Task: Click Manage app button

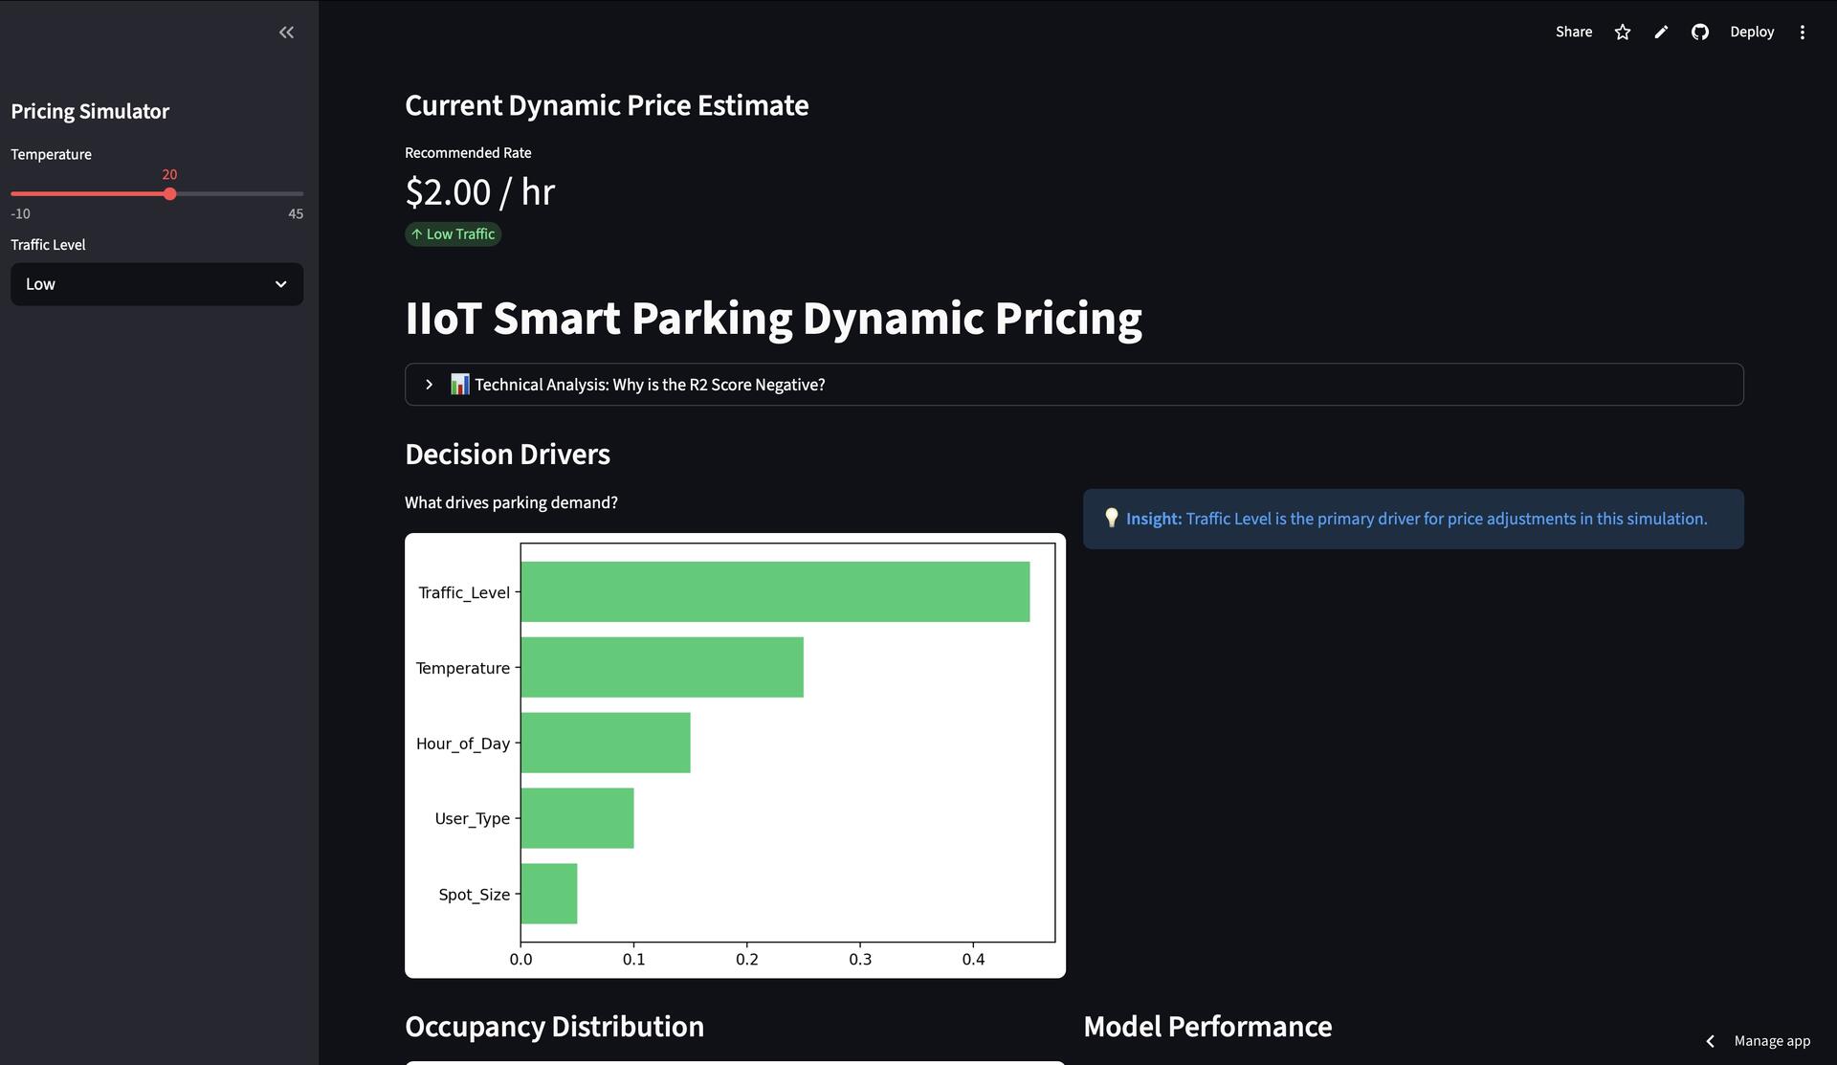Action: (1772, 1041)
